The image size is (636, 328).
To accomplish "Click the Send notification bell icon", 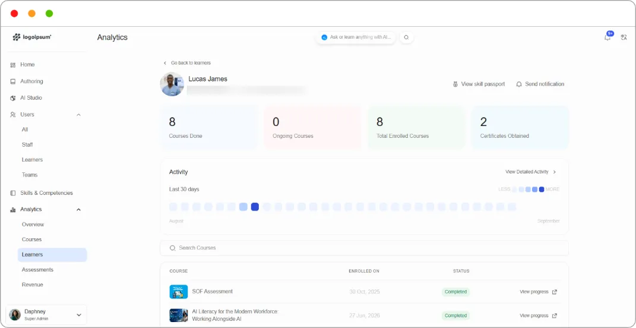I will [519, 84].
